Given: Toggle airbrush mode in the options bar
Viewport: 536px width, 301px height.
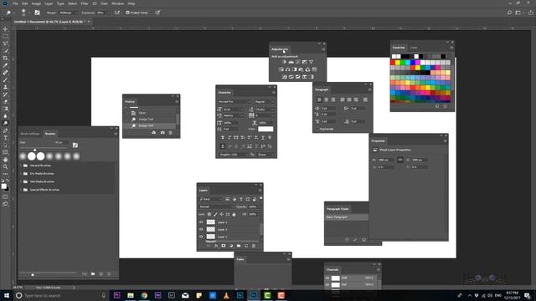Looking at the screenshot, I should (x=117, y=13).
